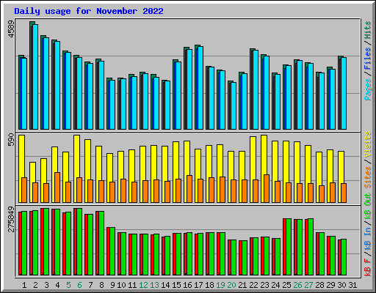This screenshot has height=293, width=376.
Task: Click the cyan pages bar for day 9
Action: point(112,105)
